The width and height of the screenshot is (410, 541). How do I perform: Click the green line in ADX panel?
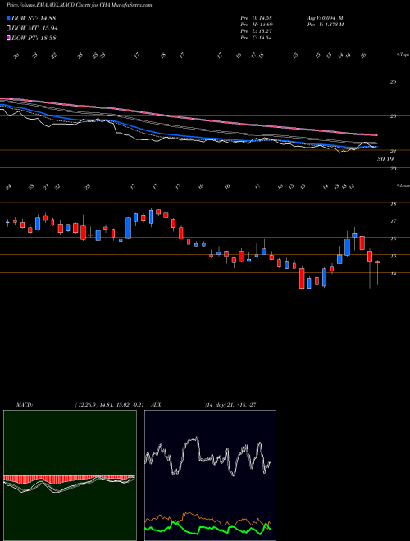207,529
